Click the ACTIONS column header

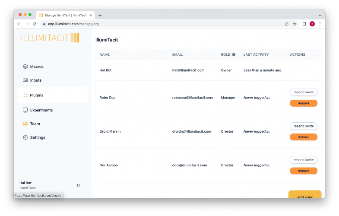pos(298,54)
